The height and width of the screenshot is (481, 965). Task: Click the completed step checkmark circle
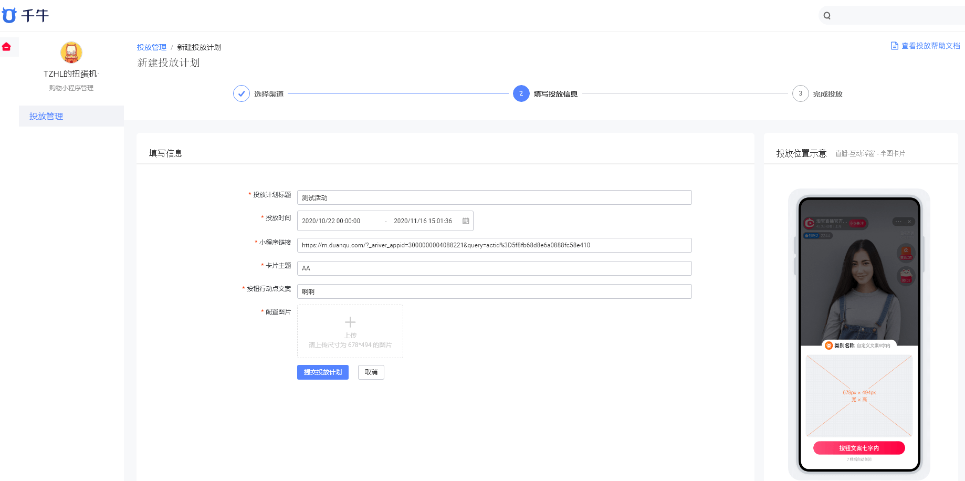242,93
